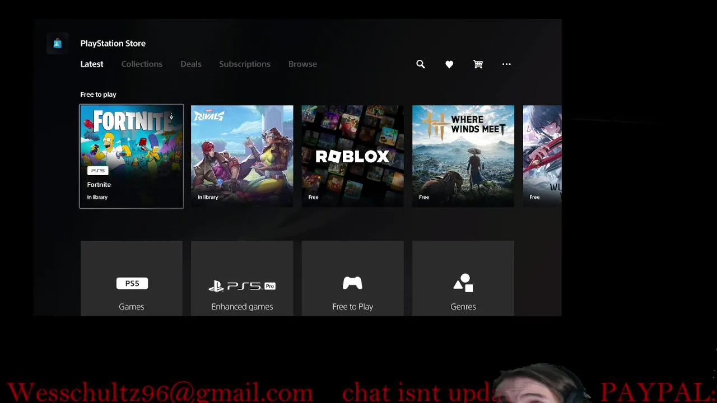Open the shopping cart icon
The width and height of the screenshot is (717, 403).
[478, 64]
